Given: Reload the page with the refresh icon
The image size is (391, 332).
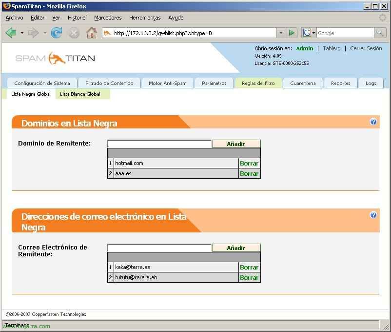Looking at the screenshot, I should 57,33.
